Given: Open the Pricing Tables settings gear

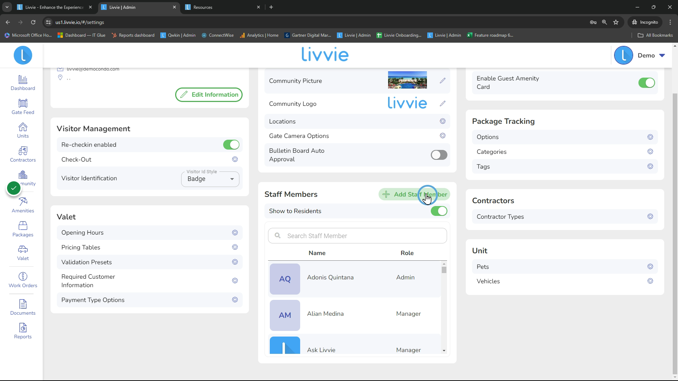Looking at the screenshot, I should coord(235,247).
